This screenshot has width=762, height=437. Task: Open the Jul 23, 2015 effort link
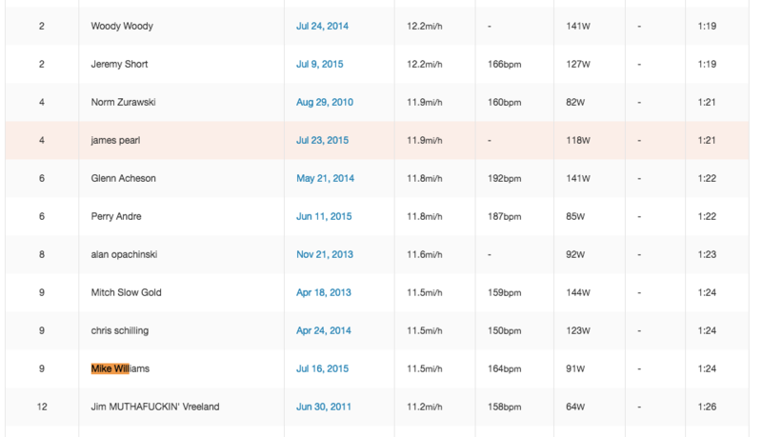322,141
